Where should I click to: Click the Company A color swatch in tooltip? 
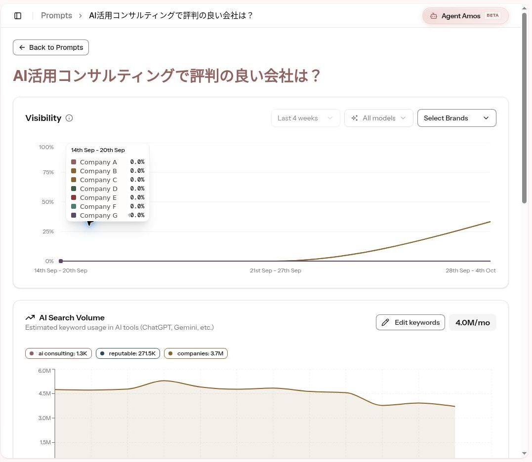74,162
